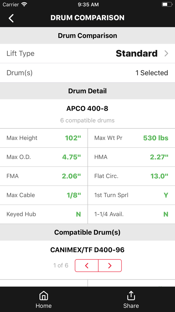Screen dimensions: 175x312
Task: Tap the Flat Circ. 13.0" cell
Action: (x=131, y=176)
